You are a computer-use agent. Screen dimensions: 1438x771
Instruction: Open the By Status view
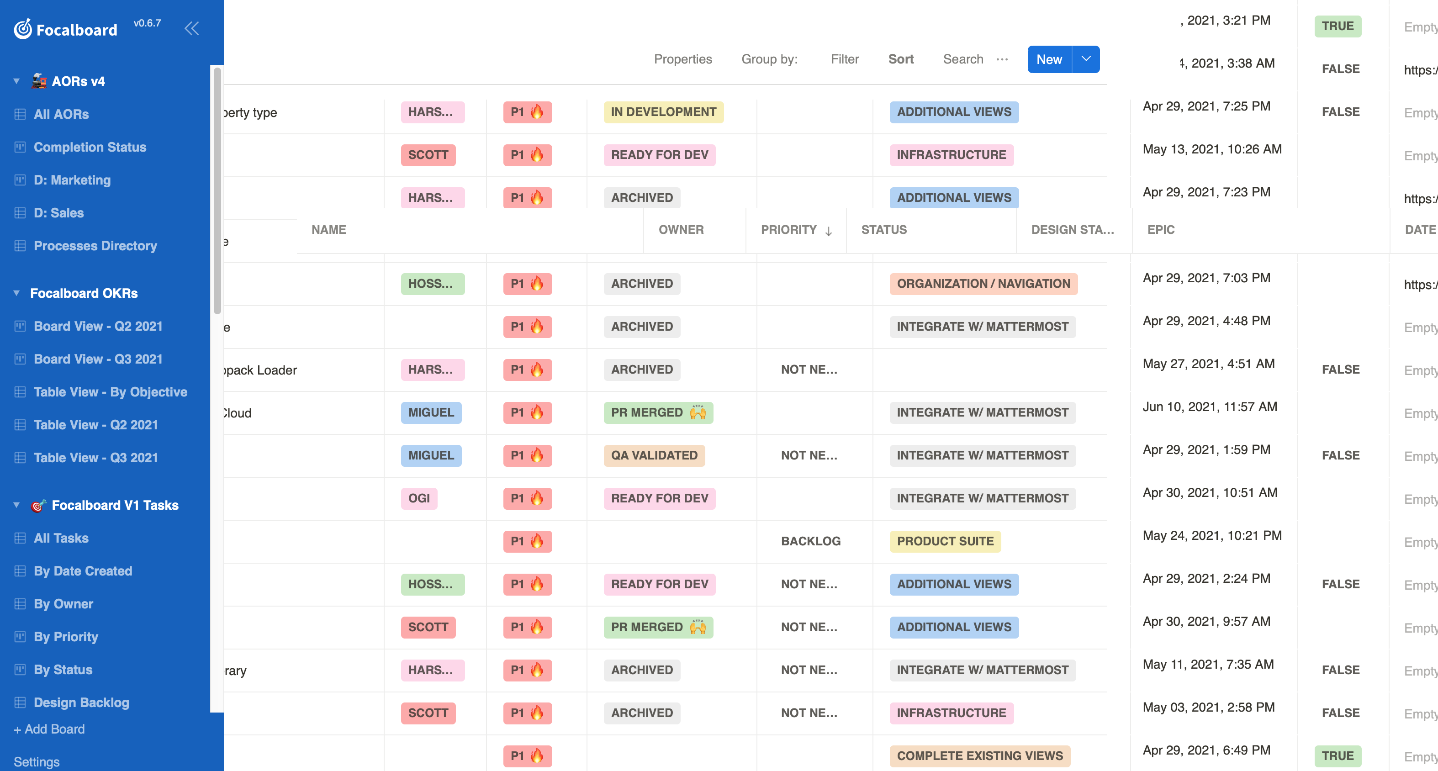[x=63, y=670]
